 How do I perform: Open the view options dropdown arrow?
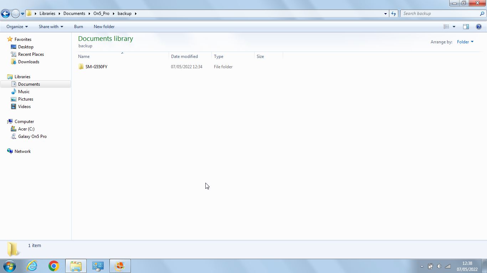tap(454, 27)
